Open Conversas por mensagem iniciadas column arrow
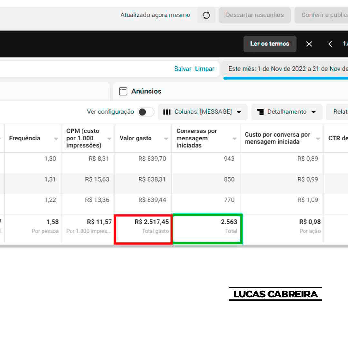The image size is (348, 348). 234,139
